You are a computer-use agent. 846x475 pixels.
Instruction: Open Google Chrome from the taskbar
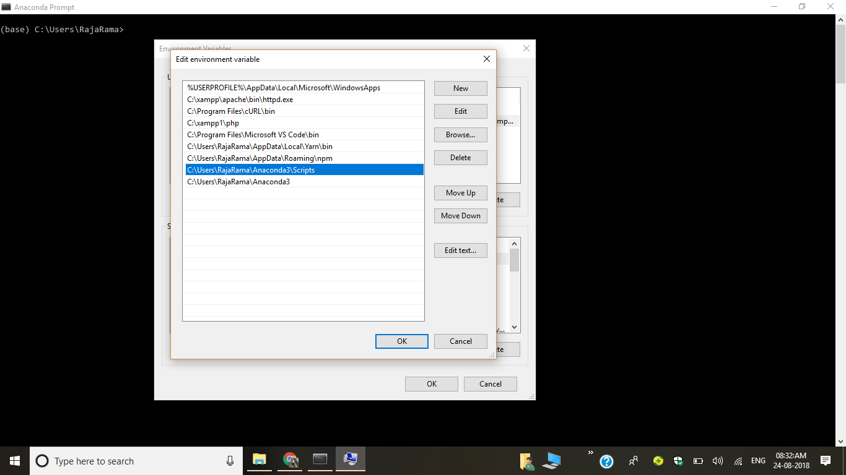pyautogui.click(x=290, y=460)
